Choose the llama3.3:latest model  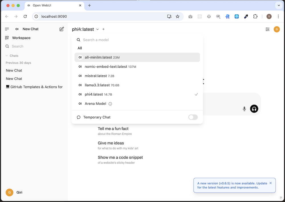click(x=137, y=85)
